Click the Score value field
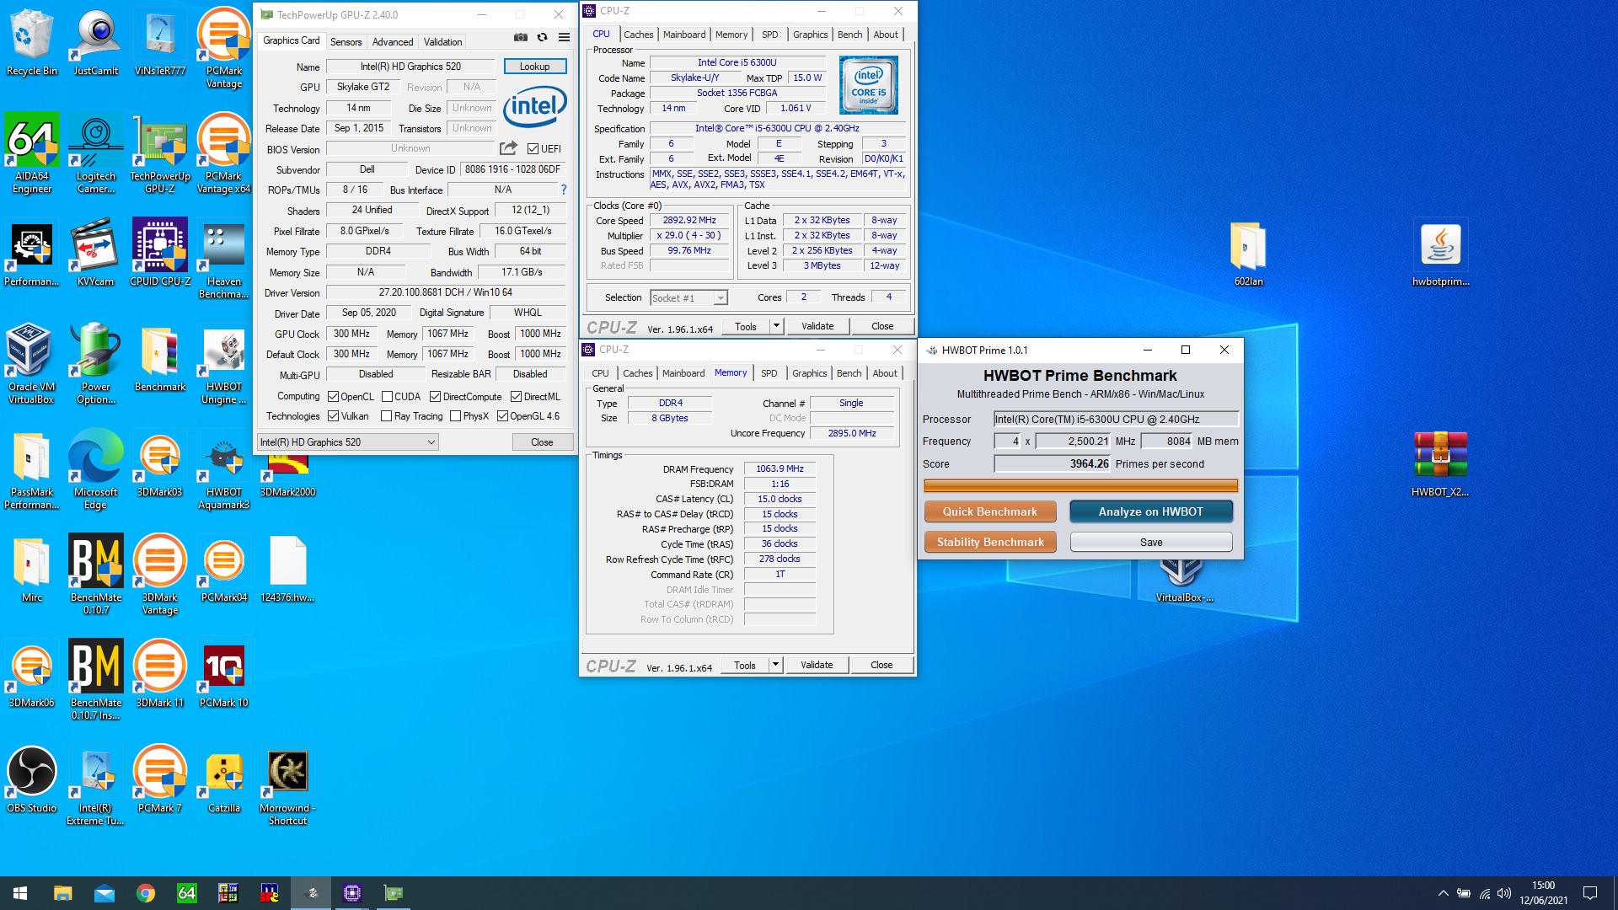Image resolution: width=1618 pixels, height=910 pixels. pyautogui.click(x=1053, y=463)
